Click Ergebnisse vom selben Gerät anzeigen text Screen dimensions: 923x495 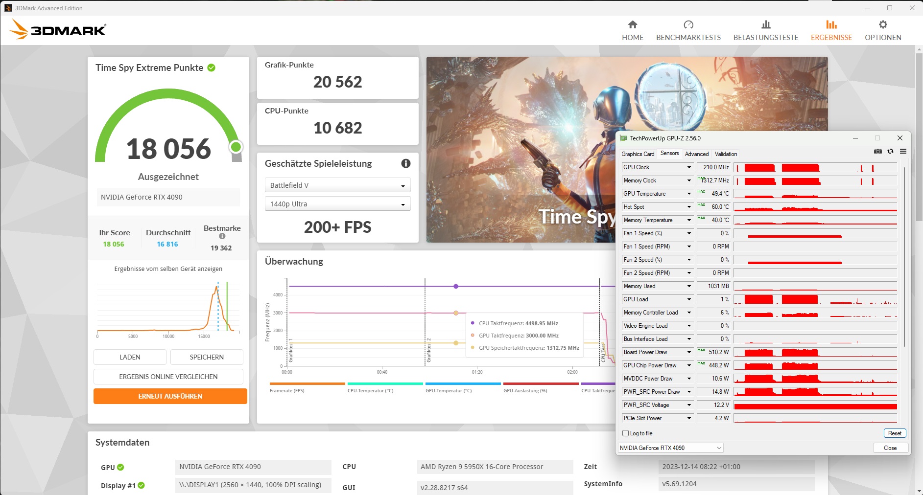pos(168,269)
